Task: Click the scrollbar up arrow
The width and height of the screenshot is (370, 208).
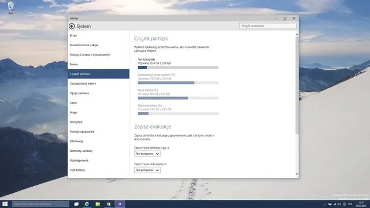Action: click(297, 35)
